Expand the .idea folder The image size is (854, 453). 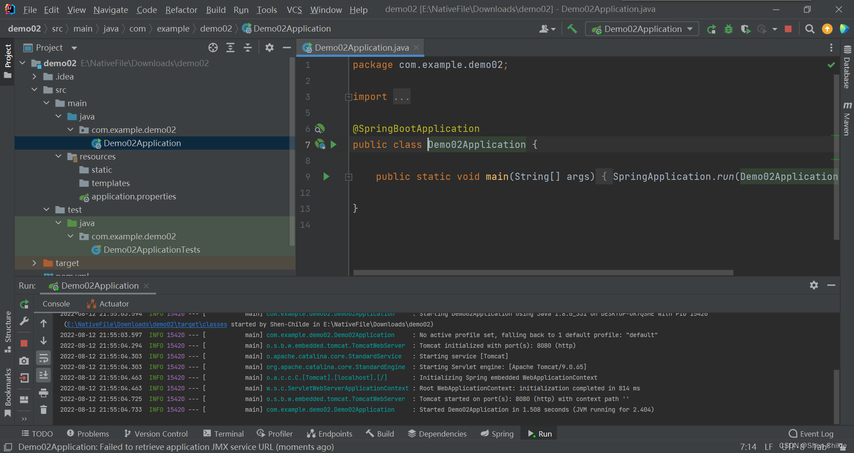pyautogui.click(x=35, y=76)
